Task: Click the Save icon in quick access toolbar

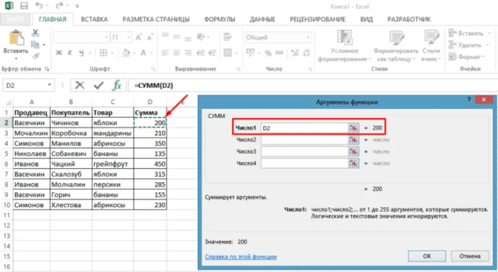Action: [24, 5]
